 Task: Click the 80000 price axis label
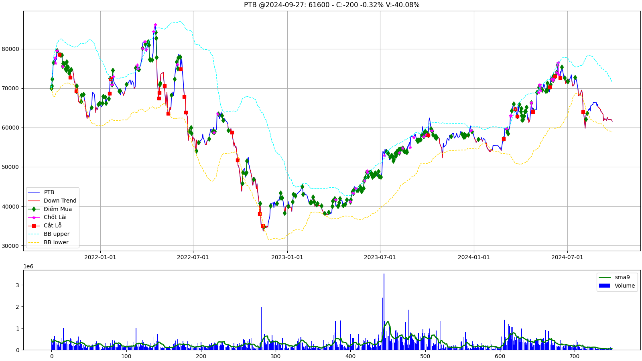click(x=10, y=49)
